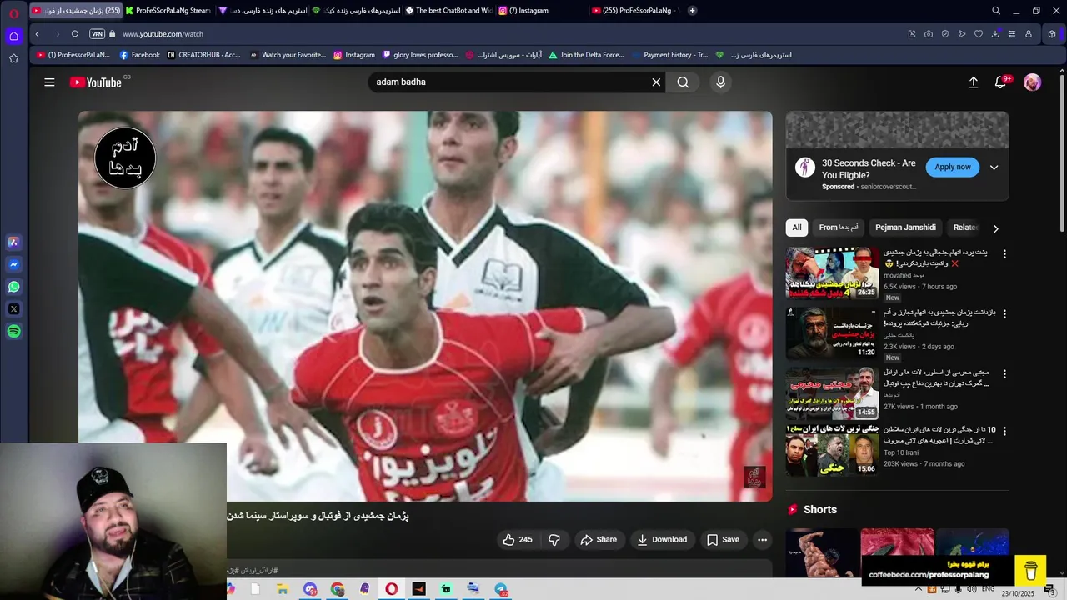Viewport: 1067px width, 600px height.
Task: Open the Instagram bookmark
Action: (354, 55)
